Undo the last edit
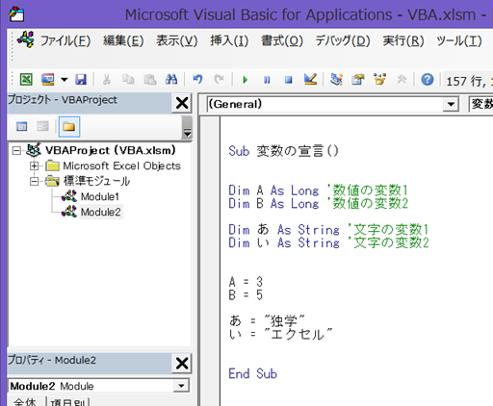 point(197,79)
